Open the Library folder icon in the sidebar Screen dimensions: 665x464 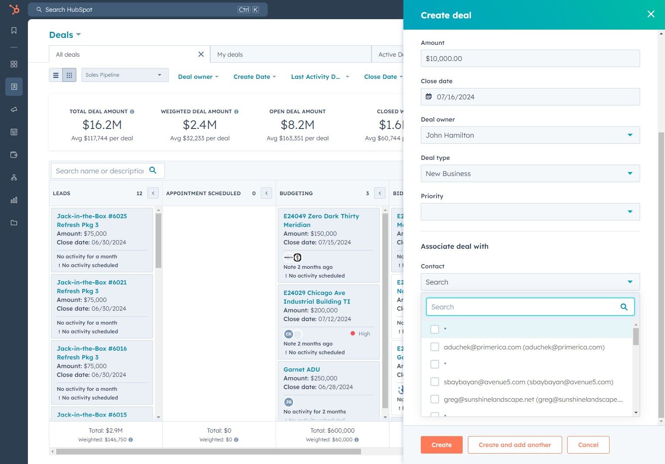click(14, 223)
